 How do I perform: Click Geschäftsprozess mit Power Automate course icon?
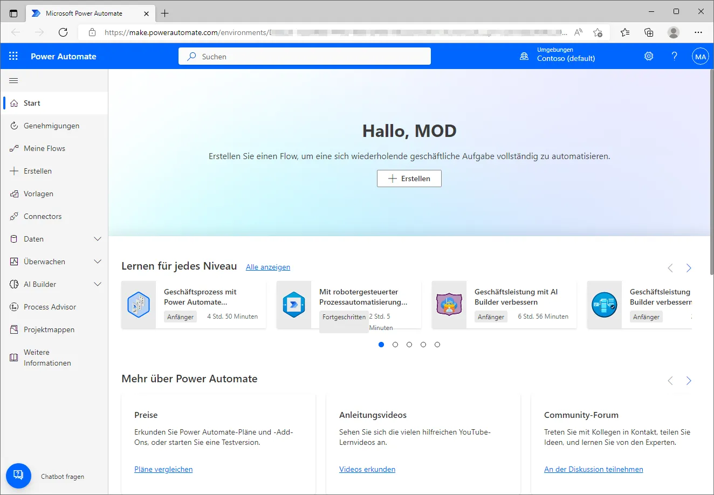139,305
